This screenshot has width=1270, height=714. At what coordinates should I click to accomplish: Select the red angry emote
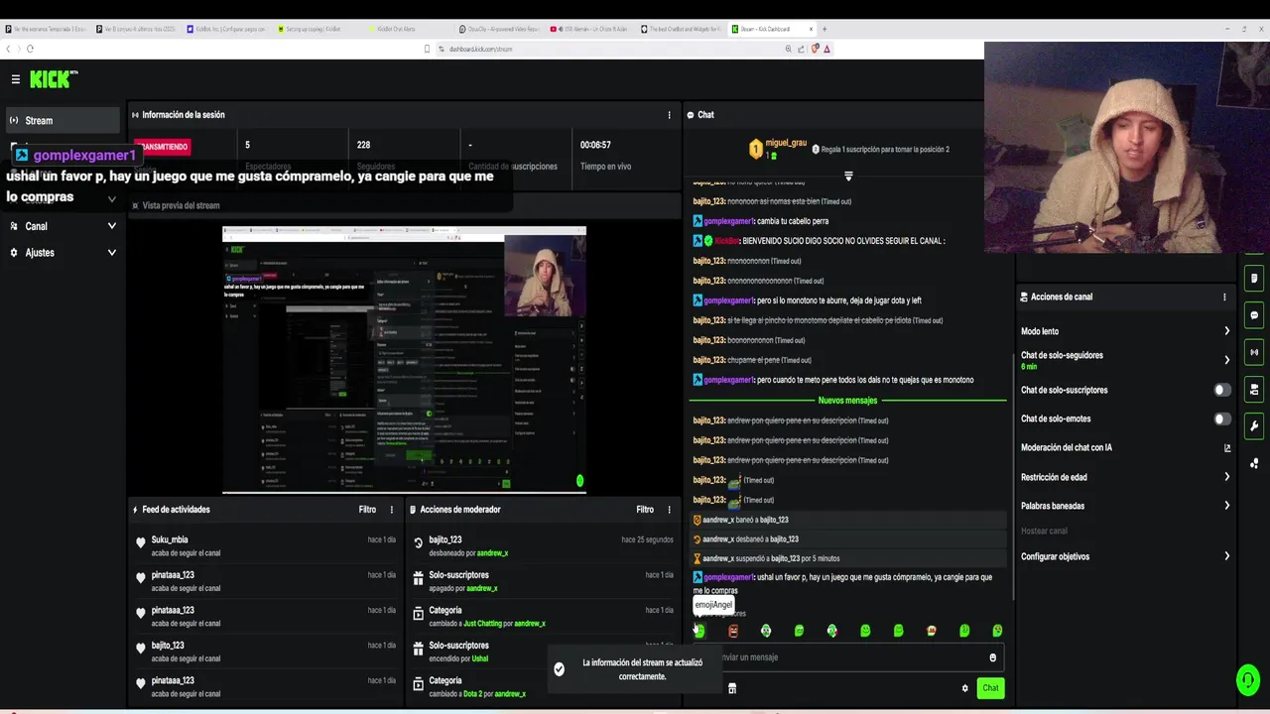click(x=733, y=631)
